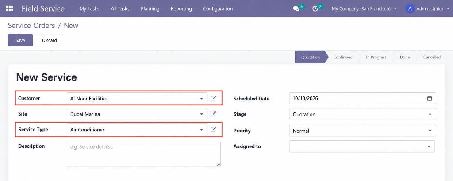Image resolution: width=453 pixels, height=181 pixels.
Task: Open the Reporting menu
Action: tap(181, 9)
